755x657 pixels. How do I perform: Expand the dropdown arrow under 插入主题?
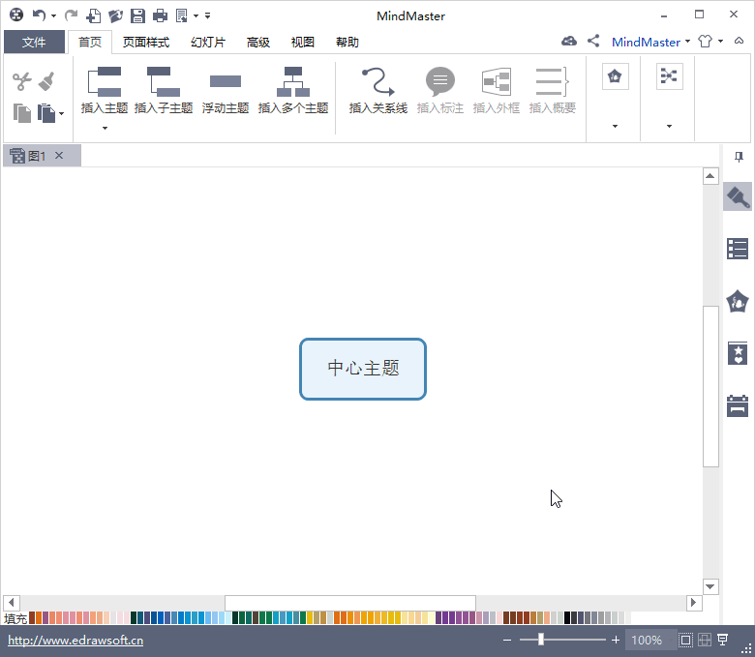coord(105,128)
